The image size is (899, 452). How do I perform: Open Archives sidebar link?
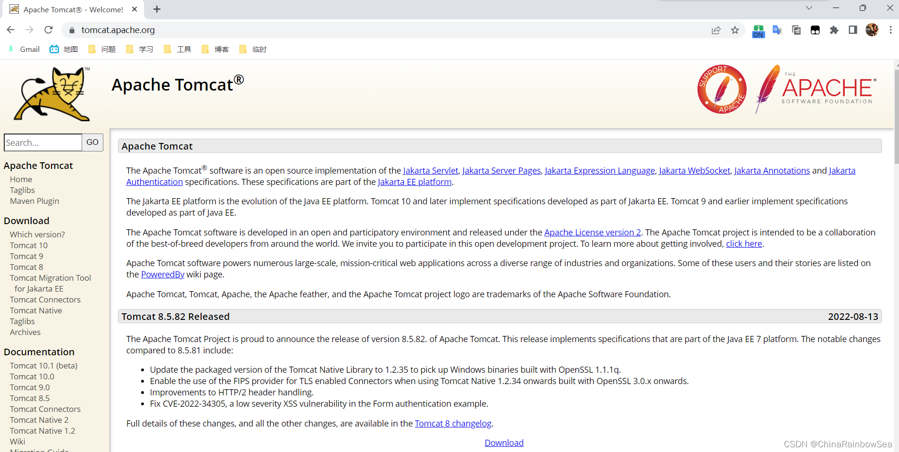click(25, 332)
